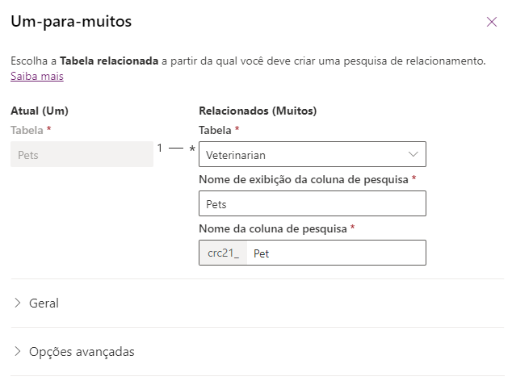Click the crc21_ prefix box

point(223,253)
